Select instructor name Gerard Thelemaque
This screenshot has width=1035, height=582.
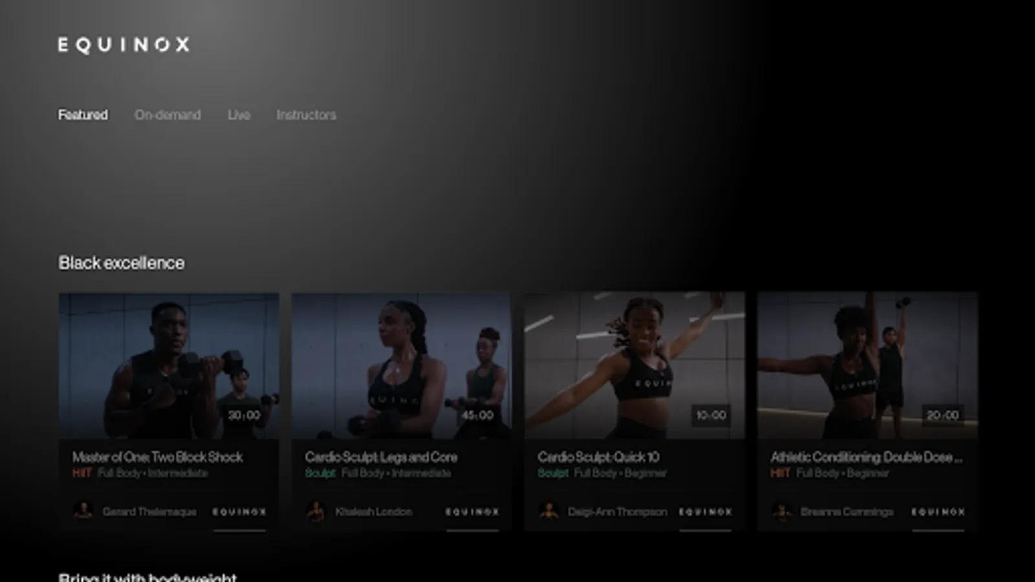click(149, 512)
